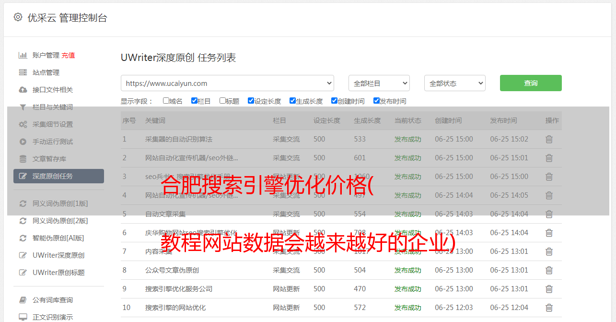Click the 关键词 column header
Screen dimensions: 616x322
click(155, 120)
